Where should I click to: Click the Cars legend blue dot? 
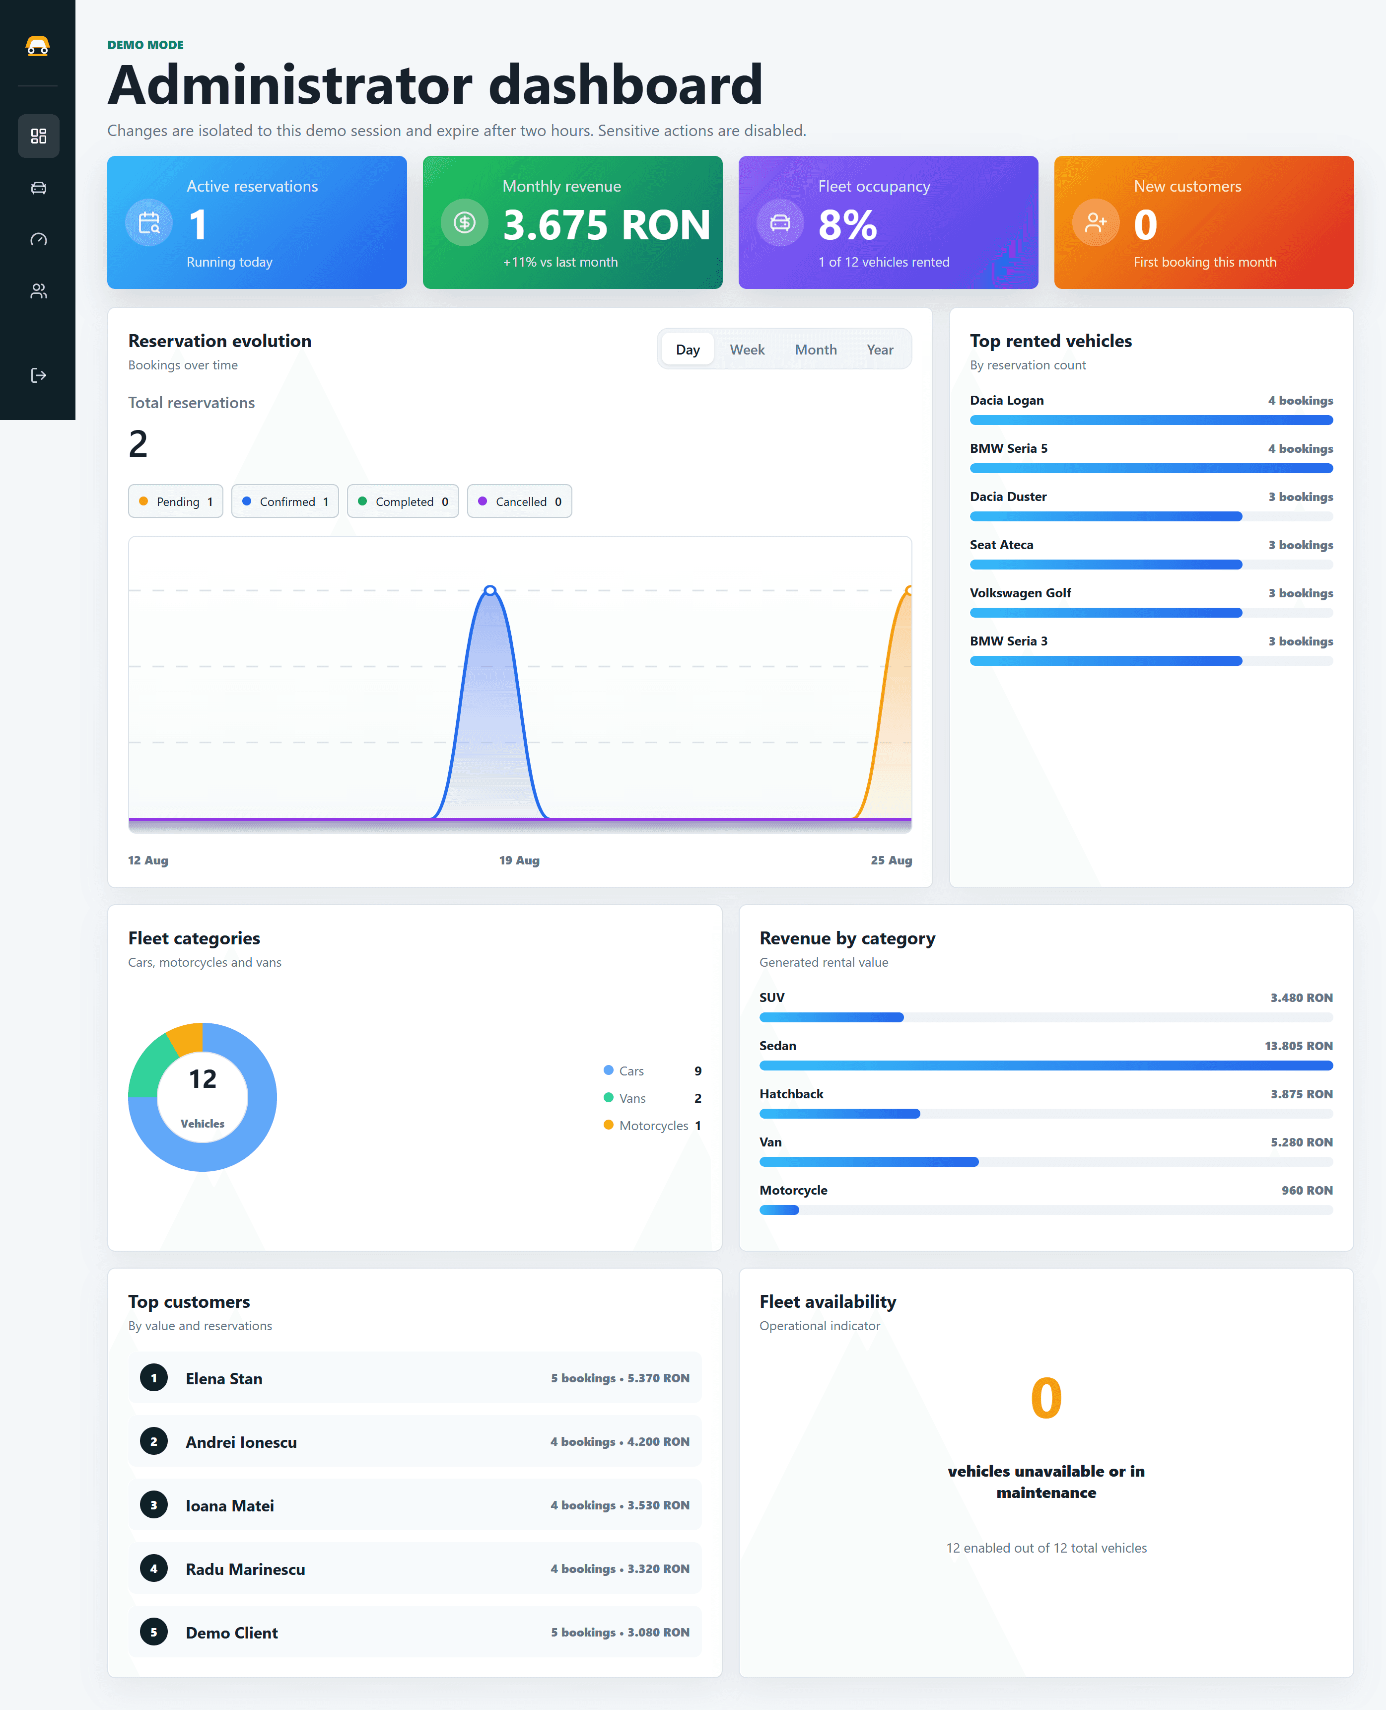click(x=609, y=1070)
